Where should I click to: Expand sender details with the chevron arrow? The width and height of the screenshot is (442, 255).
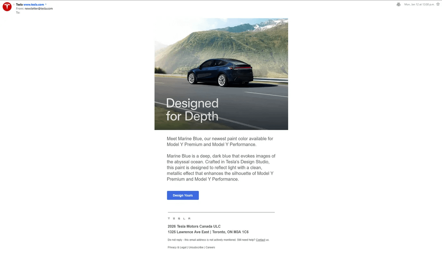pyautogui.click(x=46, y=5)
